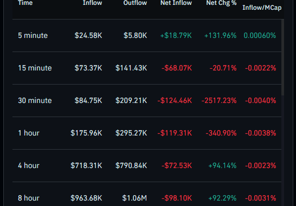Click the +$18.79K net inflow value

[176, 35]
